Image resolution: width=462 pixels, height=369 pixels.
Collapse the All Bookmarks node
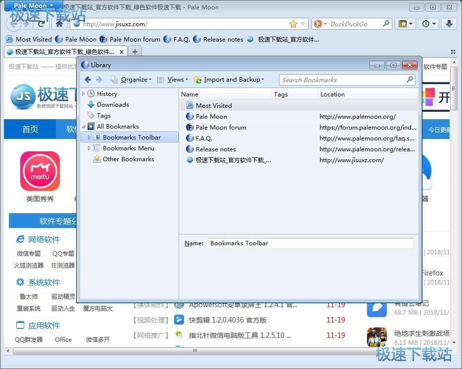(x=84, y=127)
